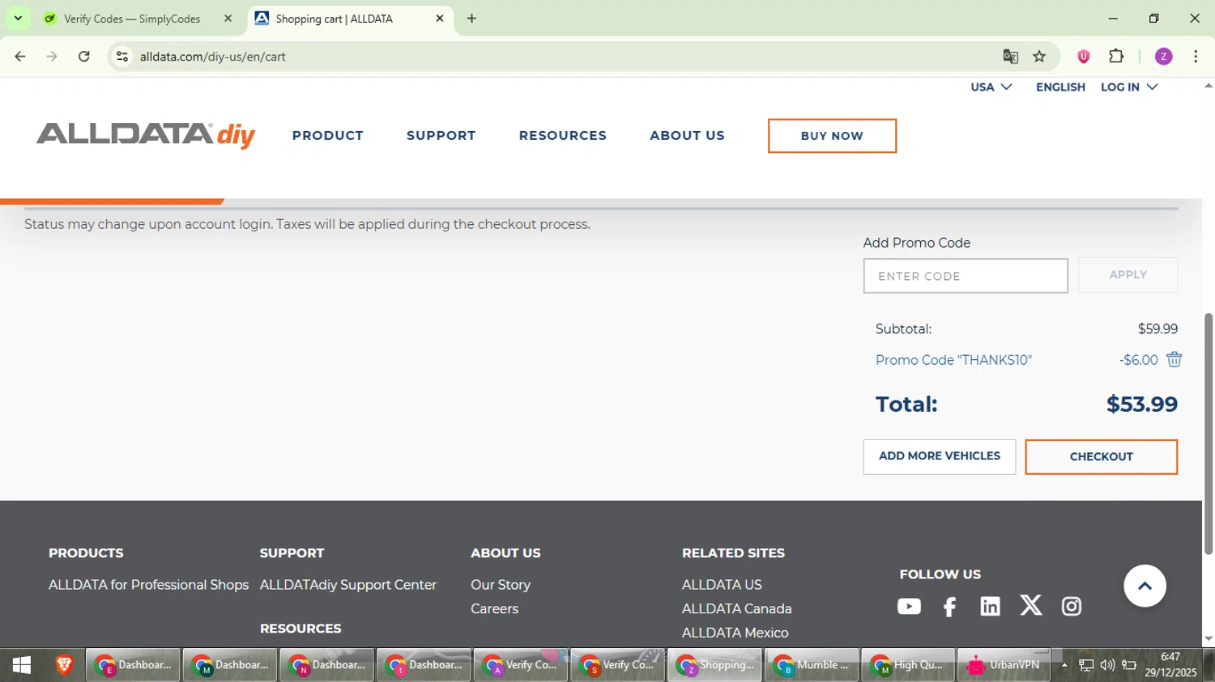This screenshot has width=1215, height=682.
Task: Open the translate page icon
Action: (x=1010, y=57)
